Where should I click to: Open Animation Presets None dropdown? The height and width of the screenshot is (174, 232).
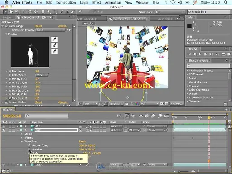pos(50,30)
